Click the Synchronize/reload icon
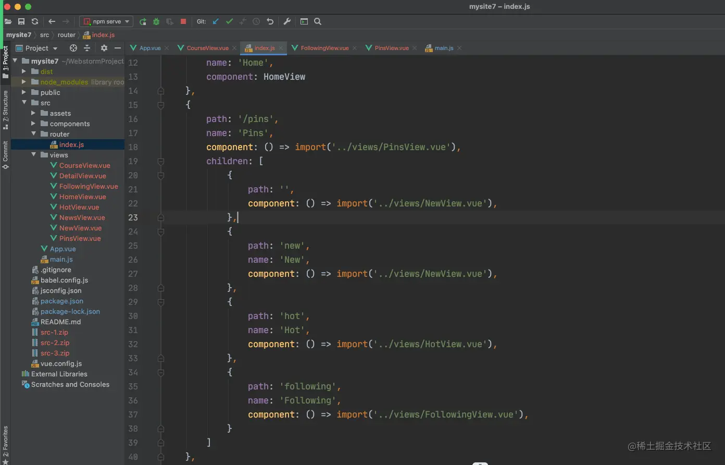Viewport: 725px width, 465px height. [35, 21]
